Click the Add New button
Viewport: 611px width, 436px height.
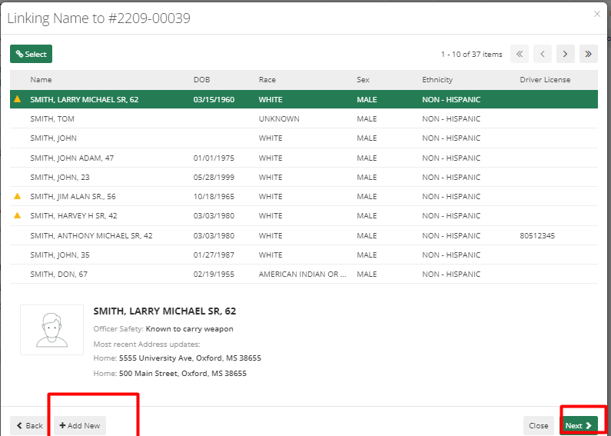tap(80, 425)
